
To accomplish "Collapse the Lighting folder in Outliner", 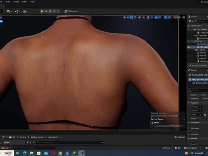I will 194,50.
